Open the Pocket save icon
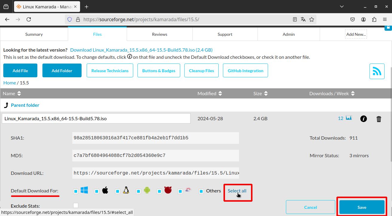This screenshot has height=216, width=392. pos(353,19)
